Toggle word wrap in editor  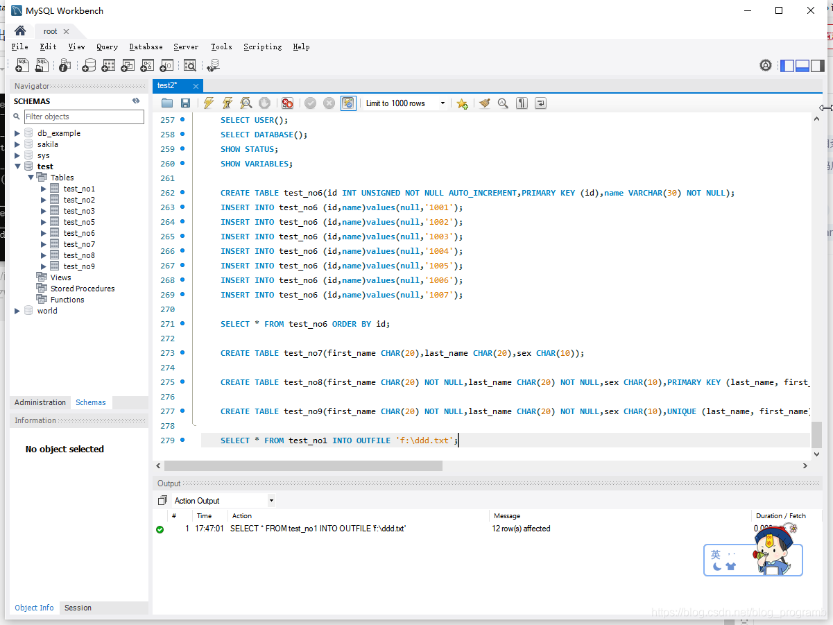point(540,103)
